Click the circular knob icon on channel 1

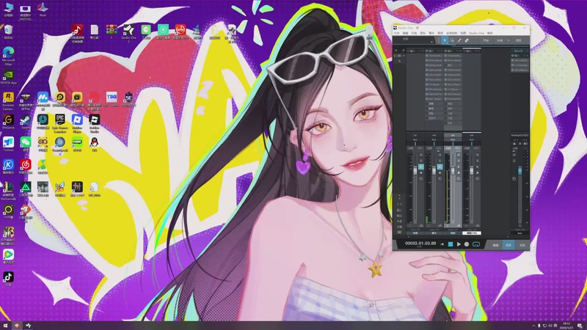tap(420, 179)
